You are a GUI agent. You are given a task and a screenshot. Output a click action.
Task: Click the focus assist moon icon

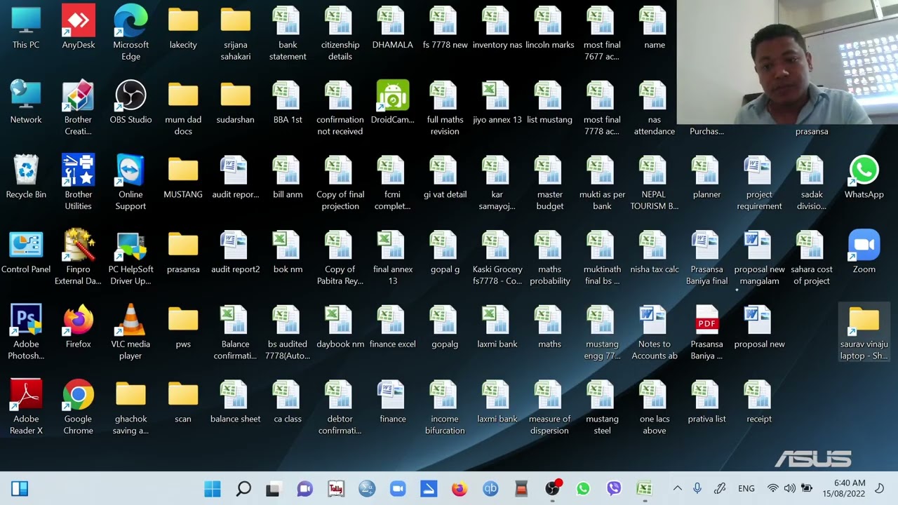[880, 488]
